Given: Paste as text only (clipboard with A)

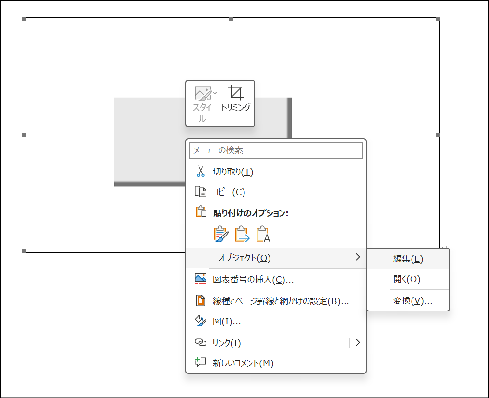Looking at the screenshot, I should 263,234.
